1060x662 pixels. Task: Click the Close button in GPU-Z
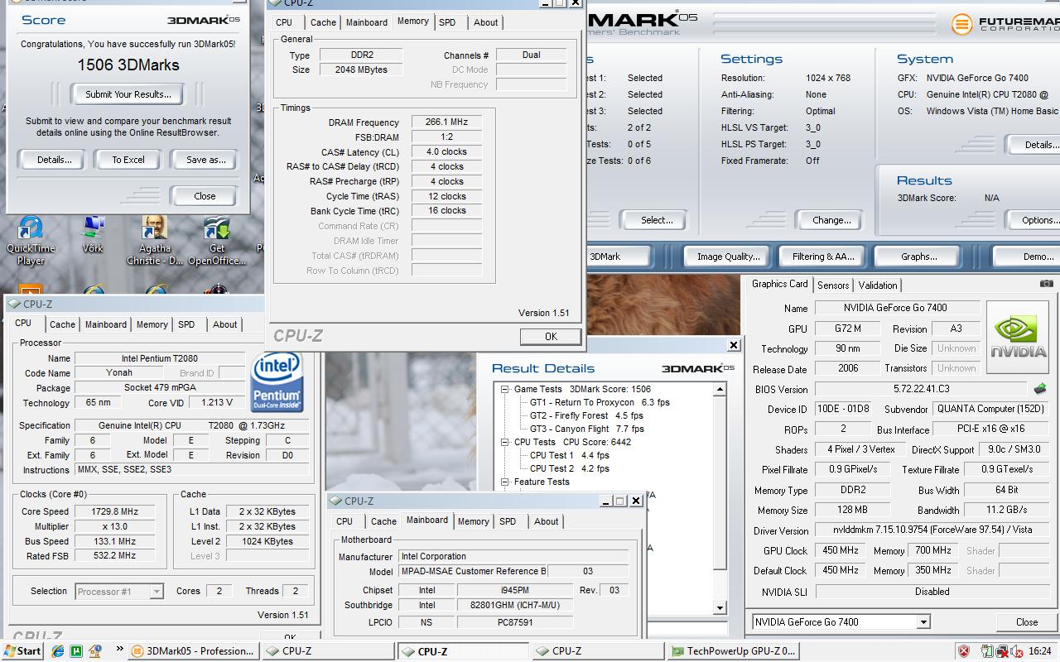[x=1027, y=622]
